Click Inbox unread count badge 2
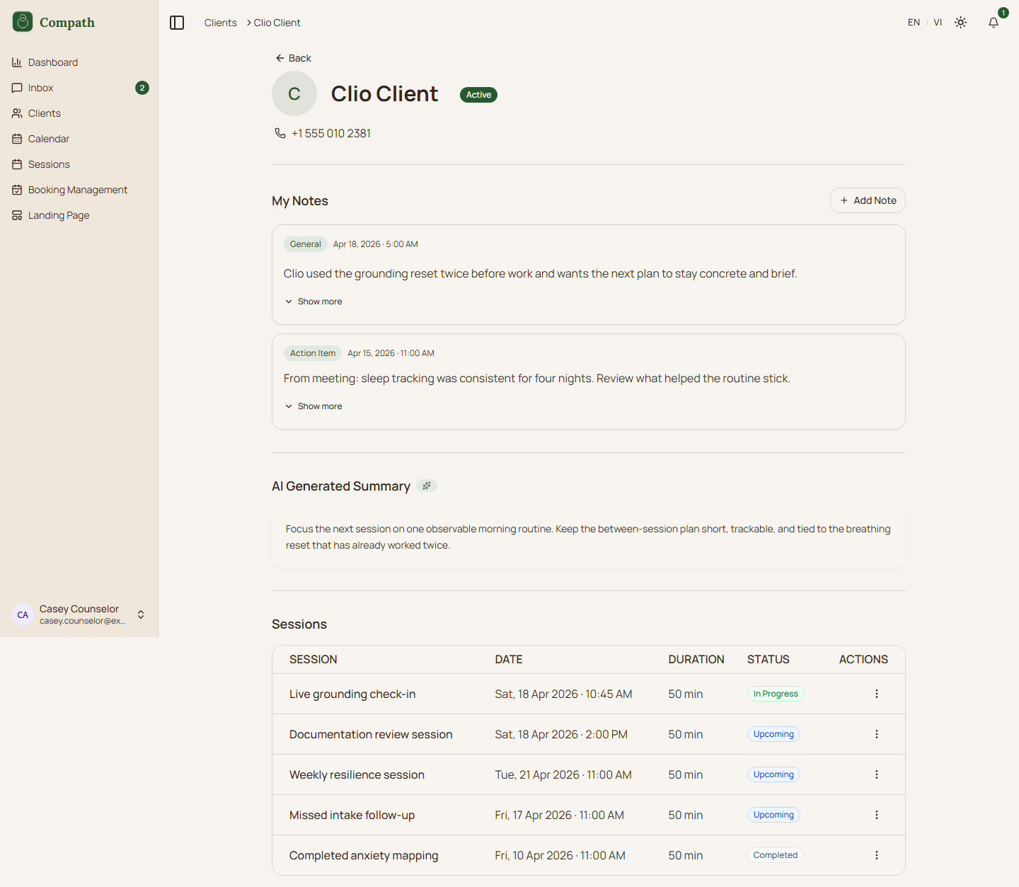Screen dimensions: 1019x887 coord(142,88)
